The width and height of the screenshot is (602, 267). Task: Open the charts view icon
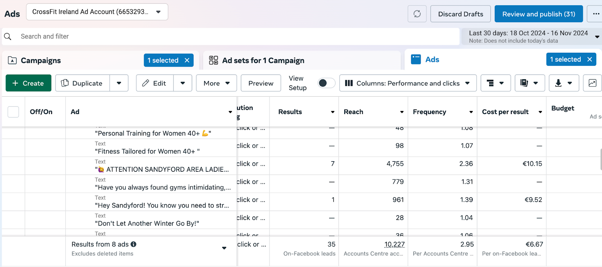click(592, 83)
